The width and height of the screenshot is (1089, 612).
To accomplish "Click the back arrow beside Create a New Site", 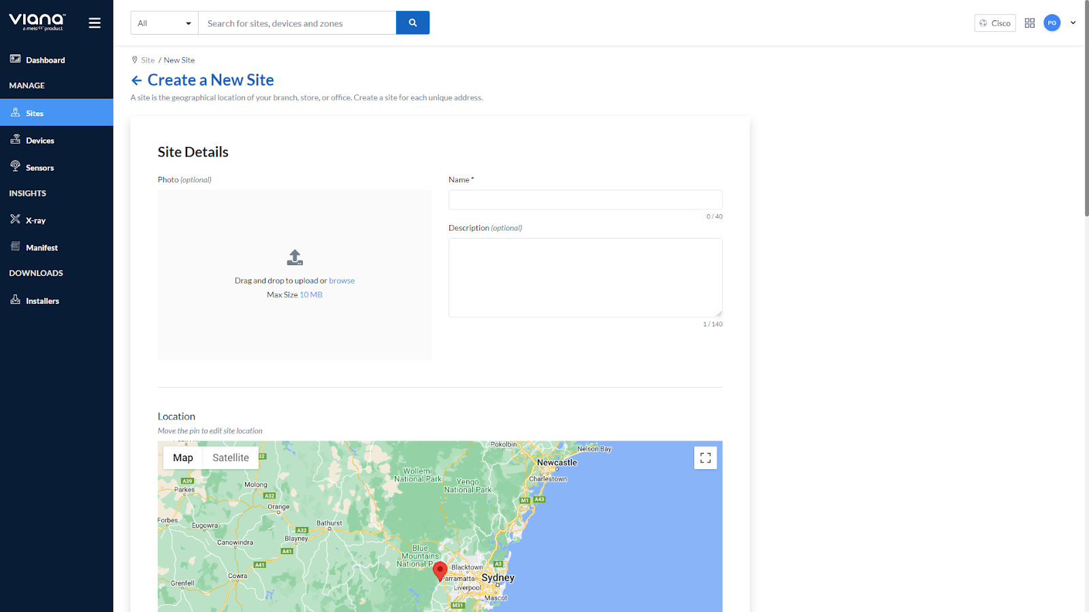I will (x=136, y=81).
